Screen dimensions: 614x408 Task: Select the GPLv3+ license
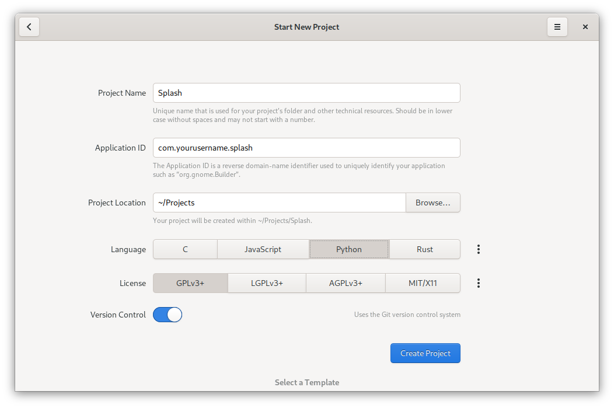click(x=190, y=283)
